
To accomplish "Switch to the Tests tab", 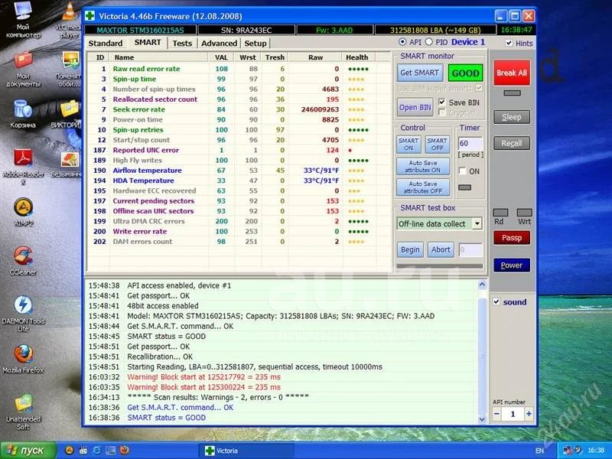I will [182, 44].
